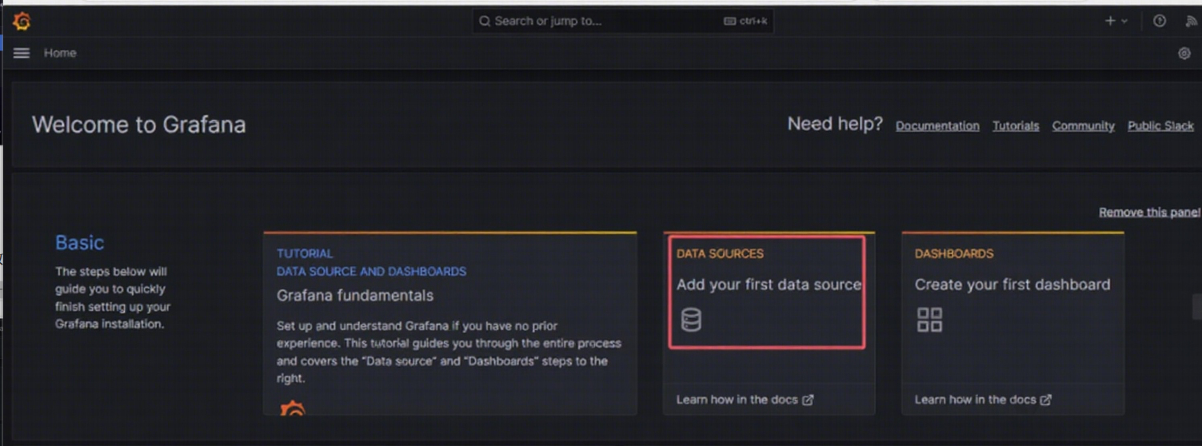Click Add your first data source
This screenshot has height=446, width=1202.
pyautogui.click(x=769, y=285)
